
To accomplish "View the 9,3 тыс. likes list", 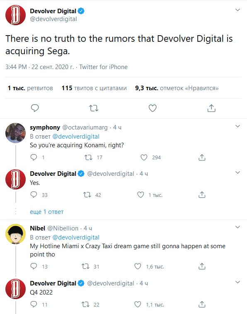I will 177,88.
